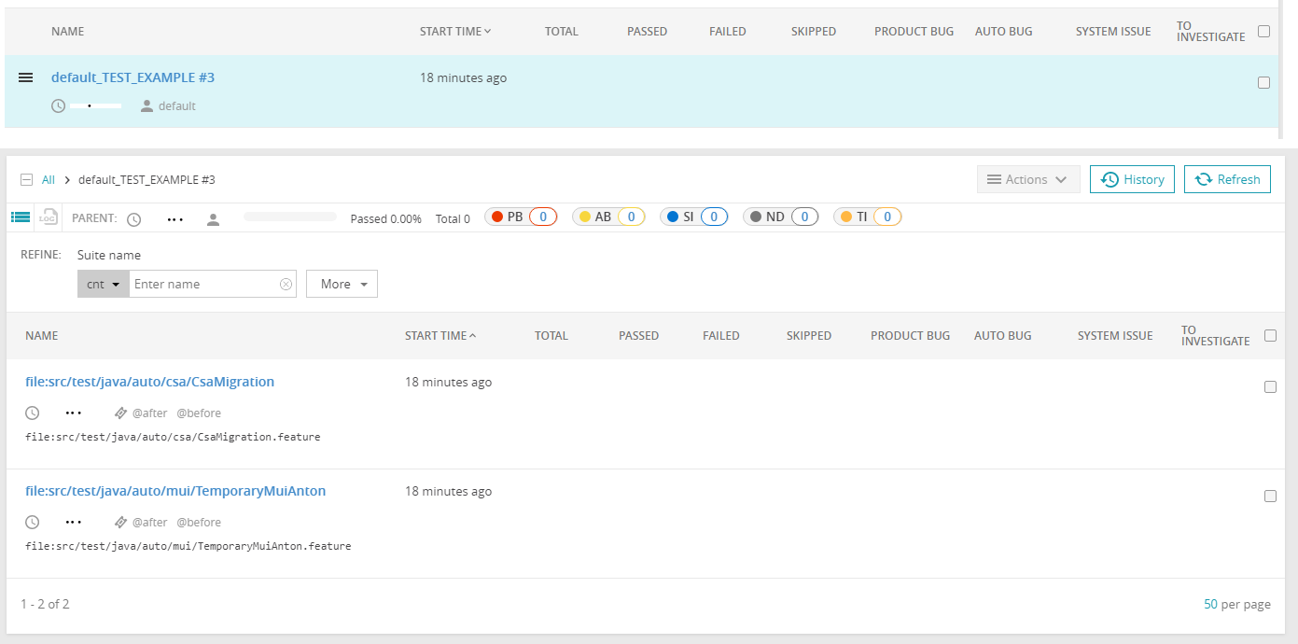Click NAME column header in launches table
Screen dimensions: 1298x644
pyautogui.click(x=67, y=32)
